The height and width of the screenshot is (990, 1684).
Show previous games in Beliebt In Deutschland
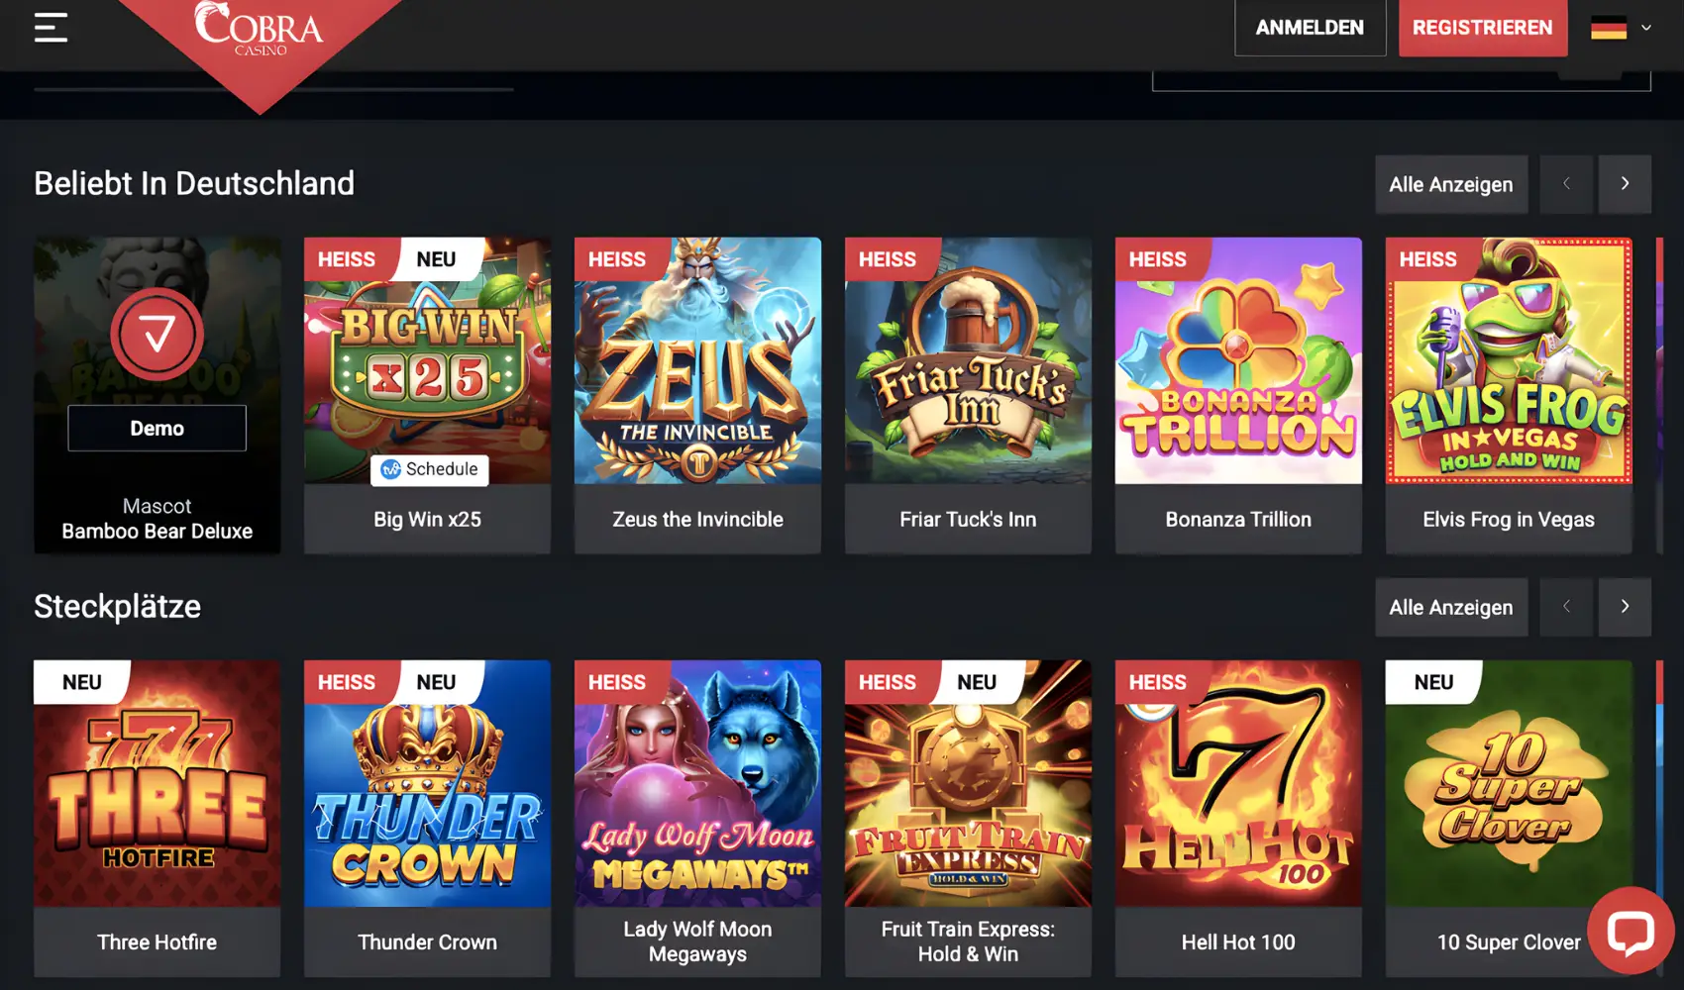click(x=1566, y=184)
